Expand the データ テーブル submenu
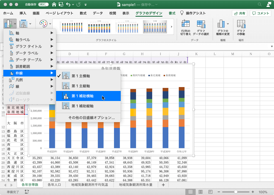Screen dimensions: 274x195 click(x=30, y=60)
